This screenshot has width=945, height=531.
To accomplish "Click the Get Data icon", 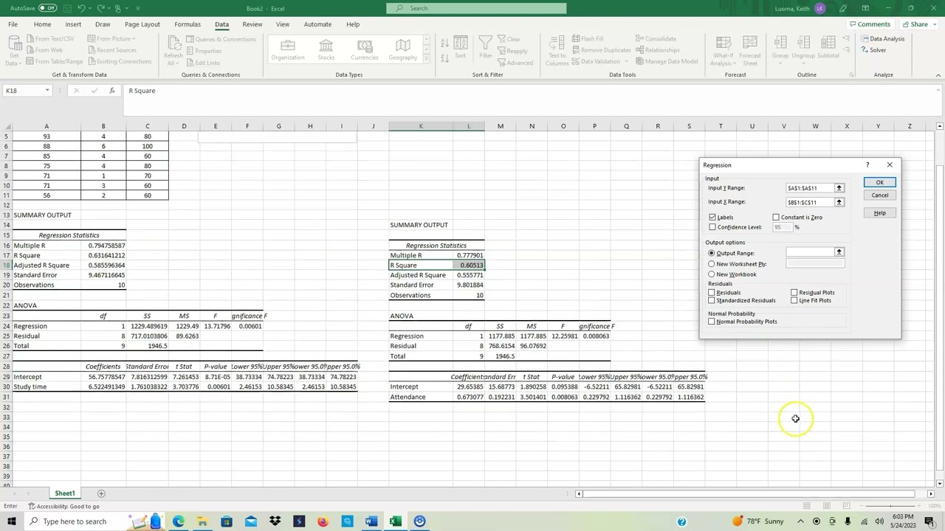I will 14,52.
